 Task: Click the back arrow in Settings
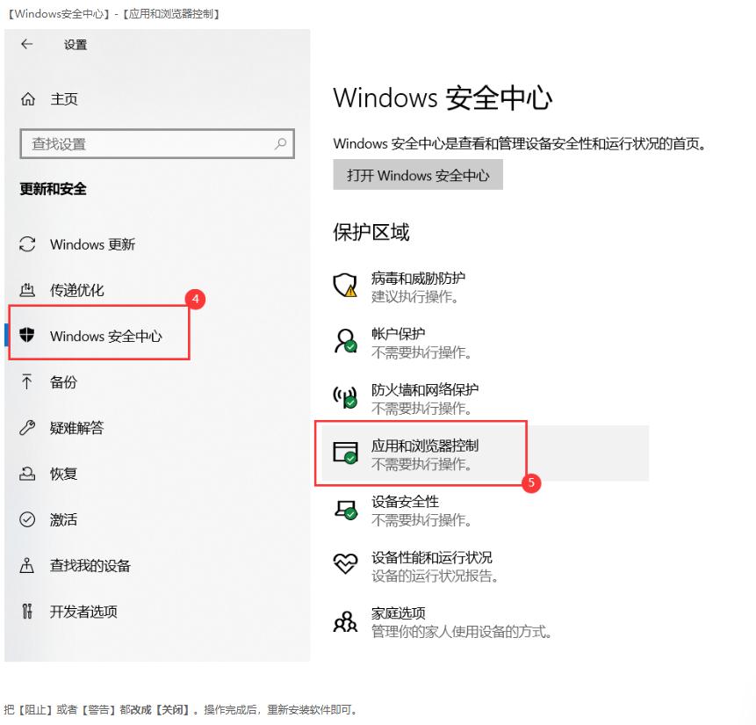[x=26, y=45]
